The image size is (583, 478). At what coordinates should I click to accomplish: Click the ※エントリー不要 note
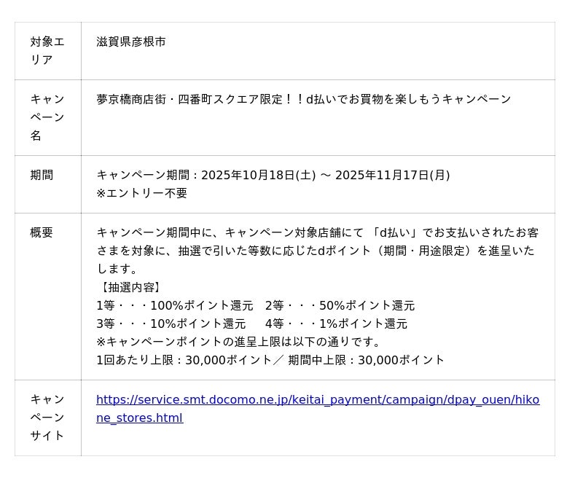point(141,193)
